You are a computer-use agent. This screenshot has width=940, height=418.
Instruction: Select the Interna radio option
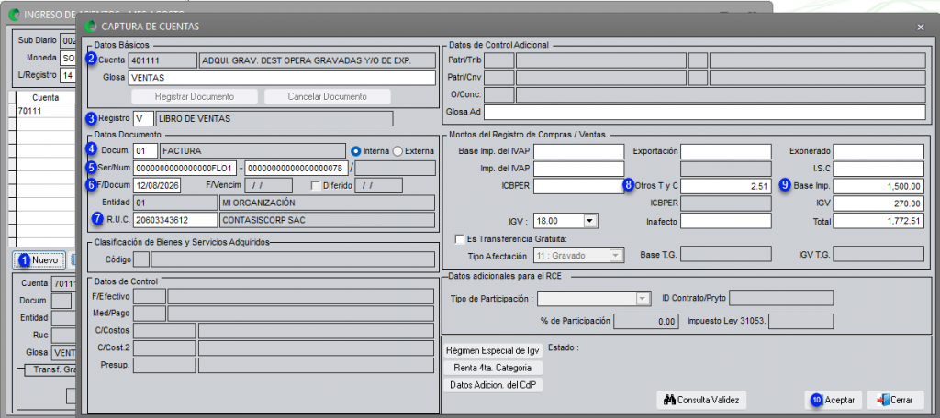[x=355, y=151]
